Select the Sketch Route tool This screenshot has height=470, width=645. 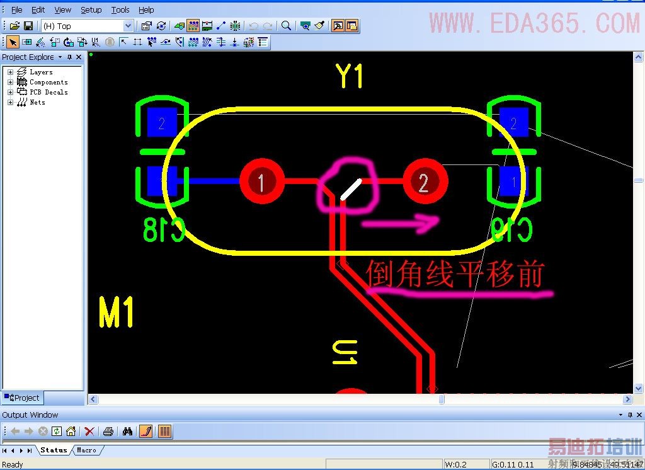pos(180,42)
